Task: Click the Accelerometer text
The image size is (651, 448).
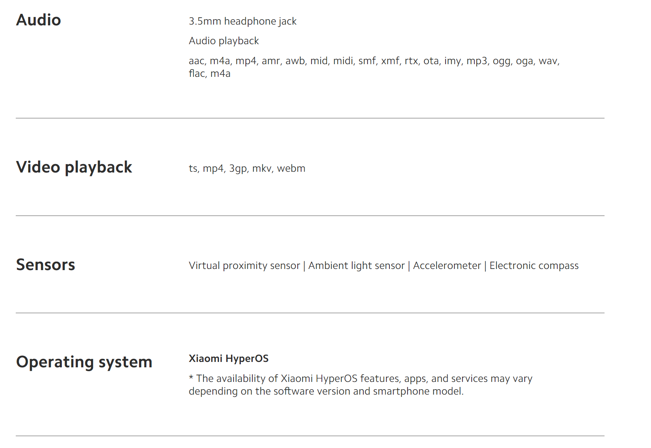Action: tap(447, 265)
